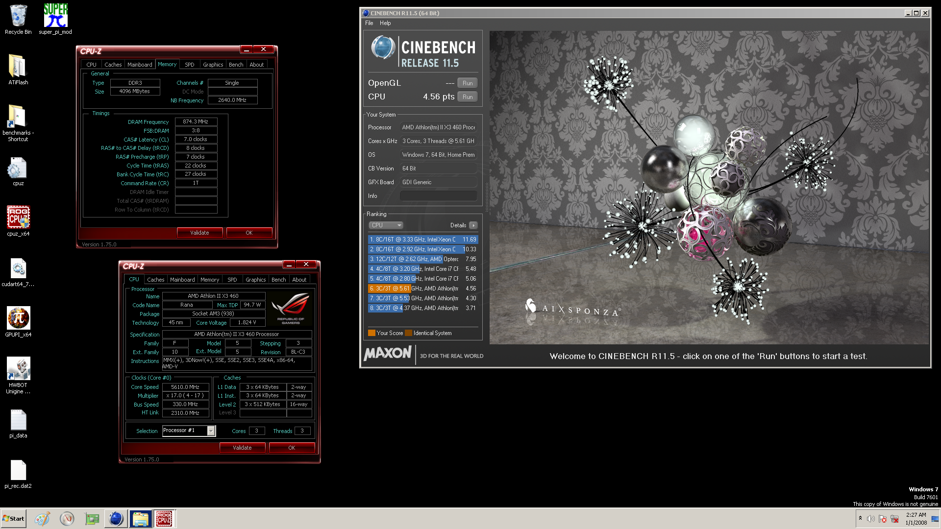This screenshot has width=941, height=529.
Task: Open the file explorer taskbar icon
Action: tap(141, 519)
